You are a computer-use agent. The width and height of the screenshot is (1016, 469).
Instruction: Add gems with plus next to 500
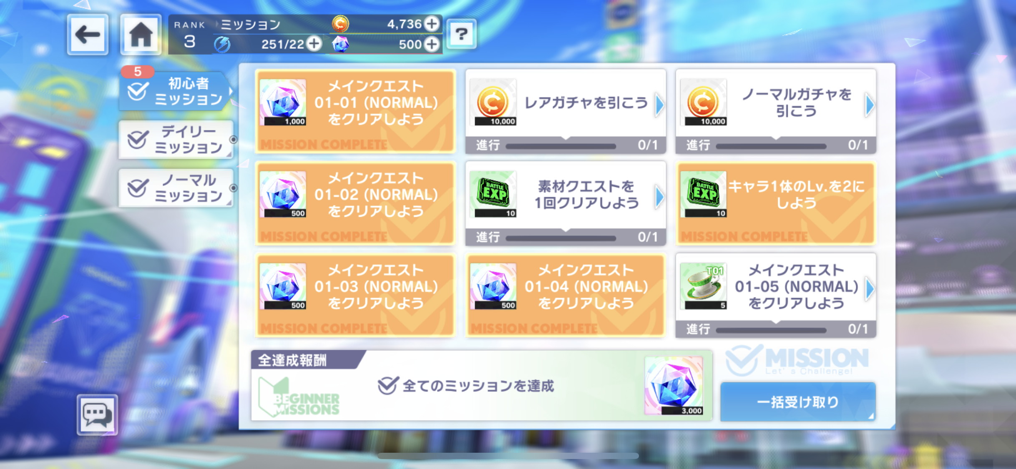click(x=432, y=44)
